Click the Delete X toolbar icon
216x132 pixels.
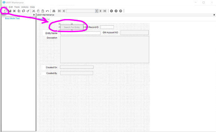point(14,11)
